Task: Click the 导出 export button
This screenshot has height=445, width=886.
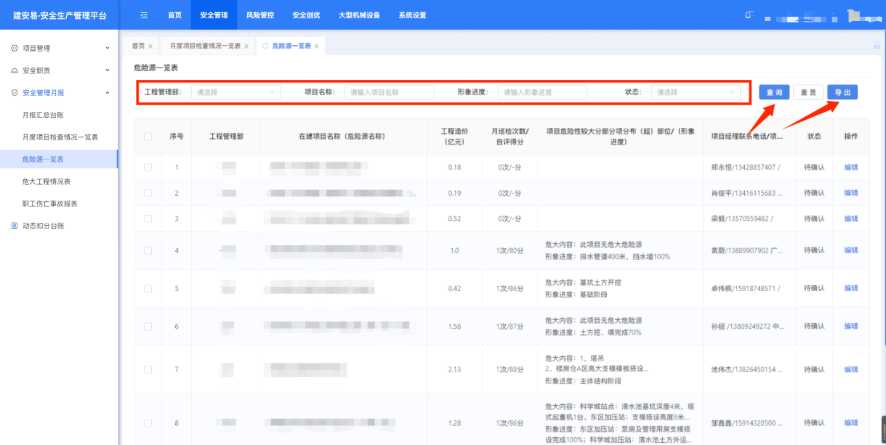Action: click(x=842, y=92)
